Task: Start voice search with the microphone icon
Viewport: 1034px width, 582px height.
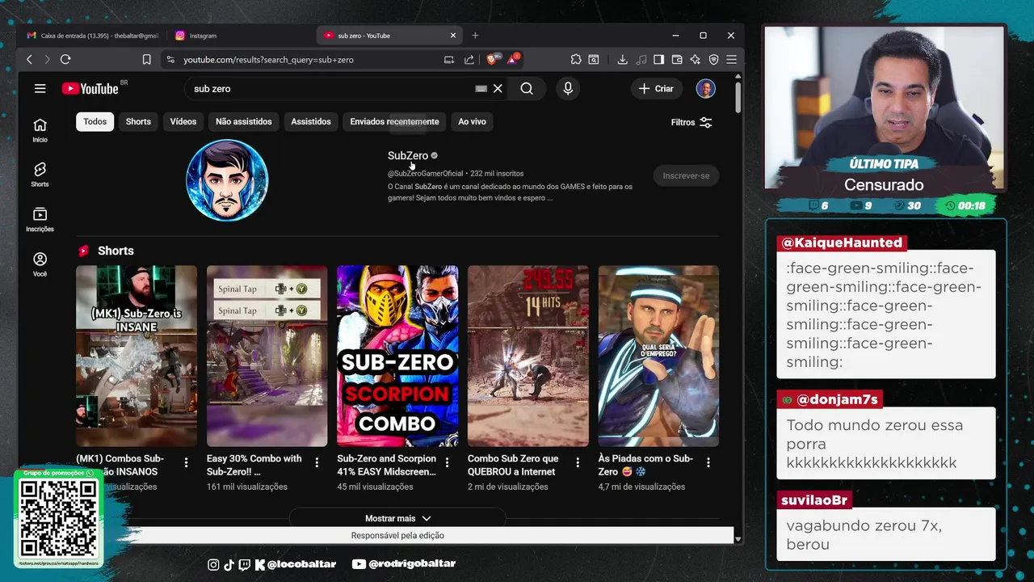Action: [568, 89]
